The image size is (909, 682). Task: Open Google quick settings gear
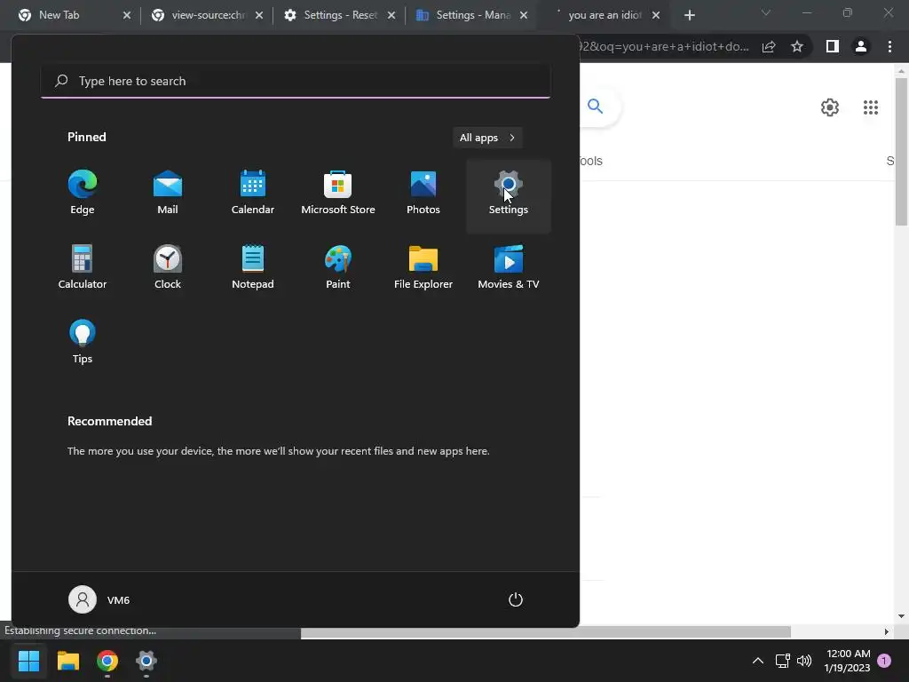(830, 107)
